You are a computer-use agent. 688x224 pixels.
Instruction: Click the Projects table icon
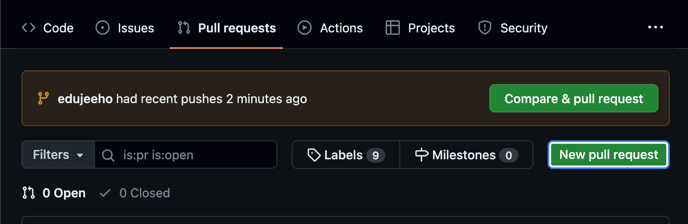(393, 27)
